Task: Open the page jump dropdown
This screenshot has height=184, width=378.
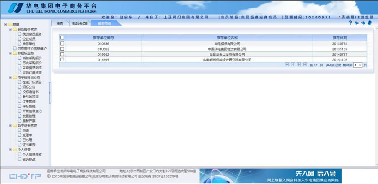Action: coord(357,65)
